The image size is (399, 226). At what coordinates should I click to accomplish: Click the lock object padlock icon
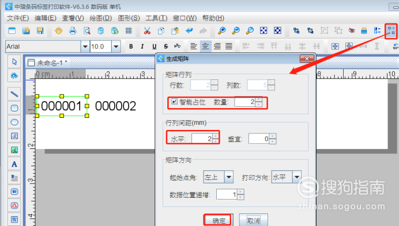pyautogui.click(x=364, y=30)
